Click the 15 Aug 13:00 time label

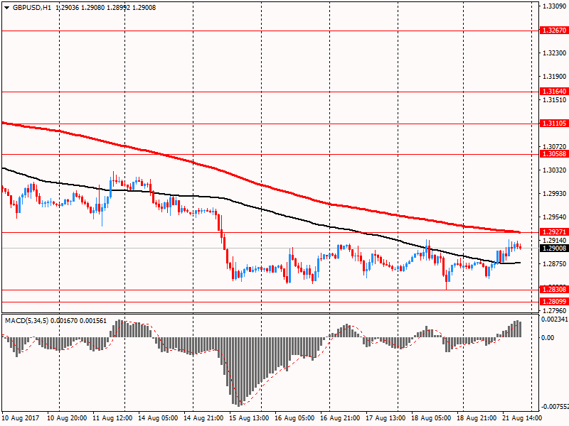pos(249,418)
